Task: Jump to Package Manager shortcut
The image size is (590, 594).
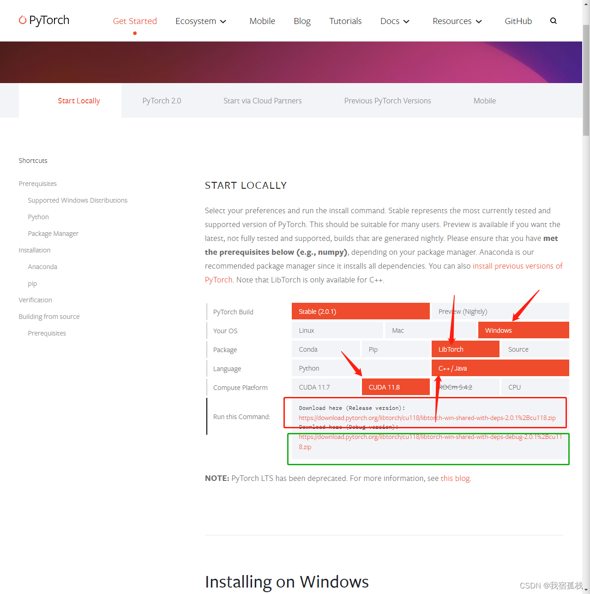Action: pyautogui.click(x=53, y=234)
